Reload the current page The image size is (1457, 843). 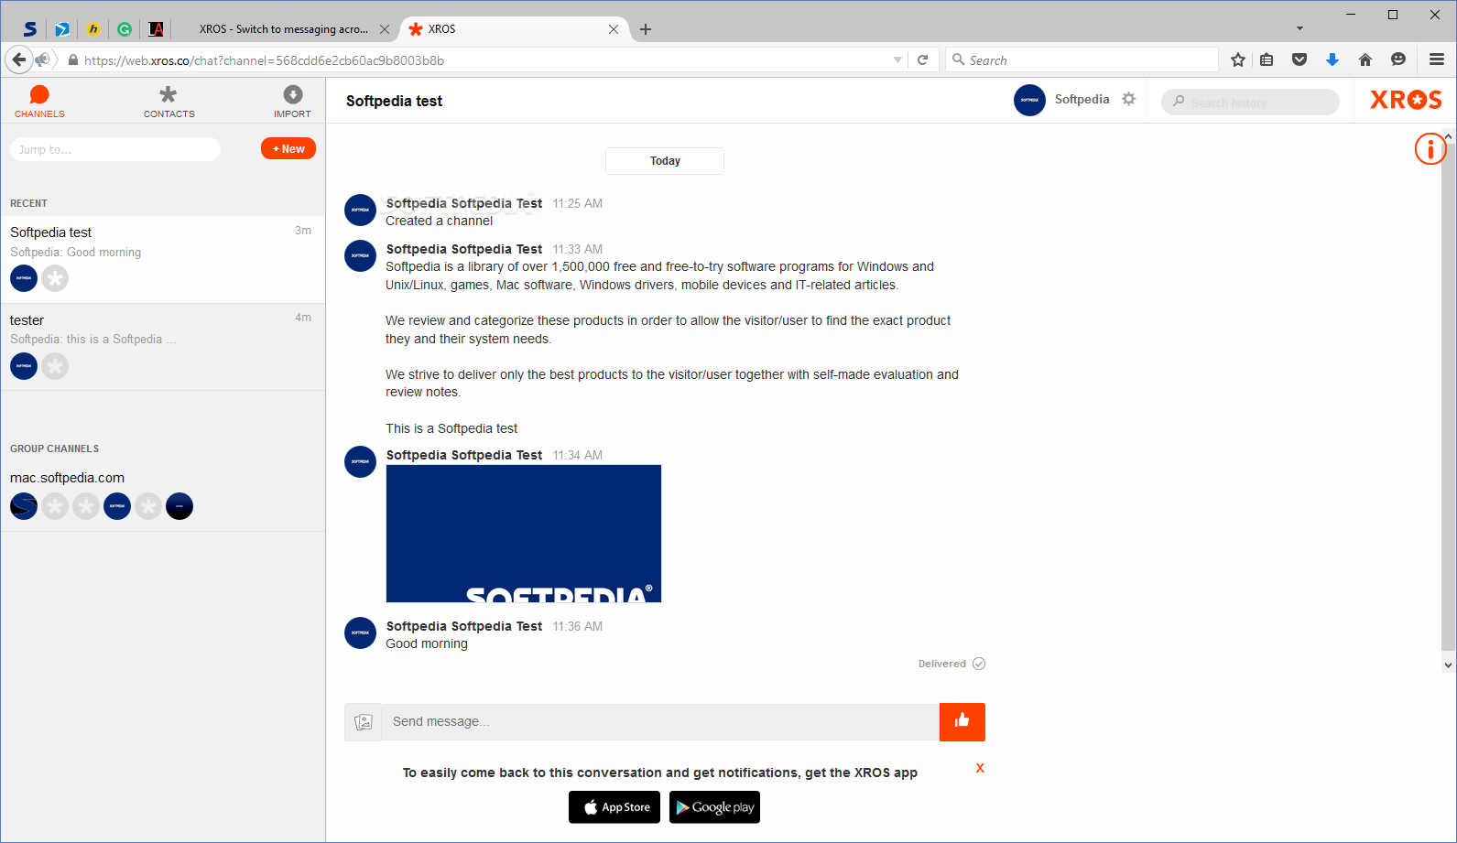(923, 59)
